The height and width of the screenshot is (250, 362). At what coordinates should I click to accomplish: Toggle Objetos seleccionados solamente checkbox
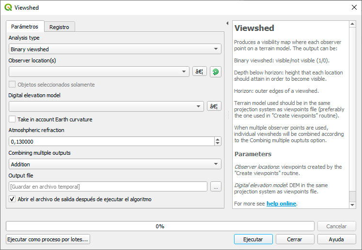coord(12,84)
